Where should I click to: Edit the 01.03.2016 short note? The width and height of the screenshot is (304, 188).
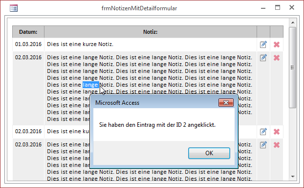pyautogui.click(x=263, y=45)
